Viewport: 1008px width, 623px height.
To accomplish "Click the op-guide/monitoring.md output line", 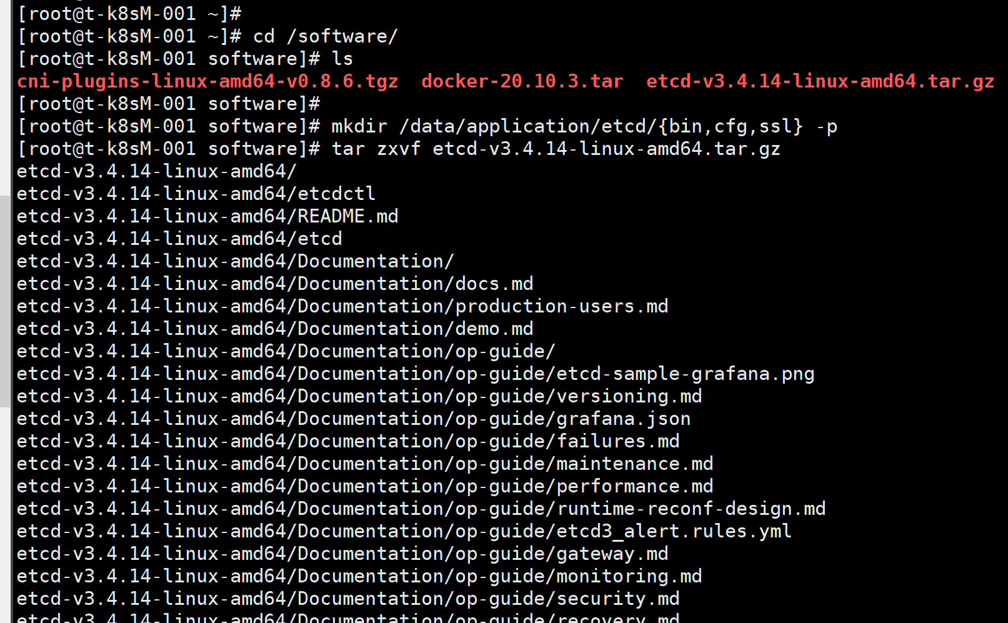I will [359, 576].
